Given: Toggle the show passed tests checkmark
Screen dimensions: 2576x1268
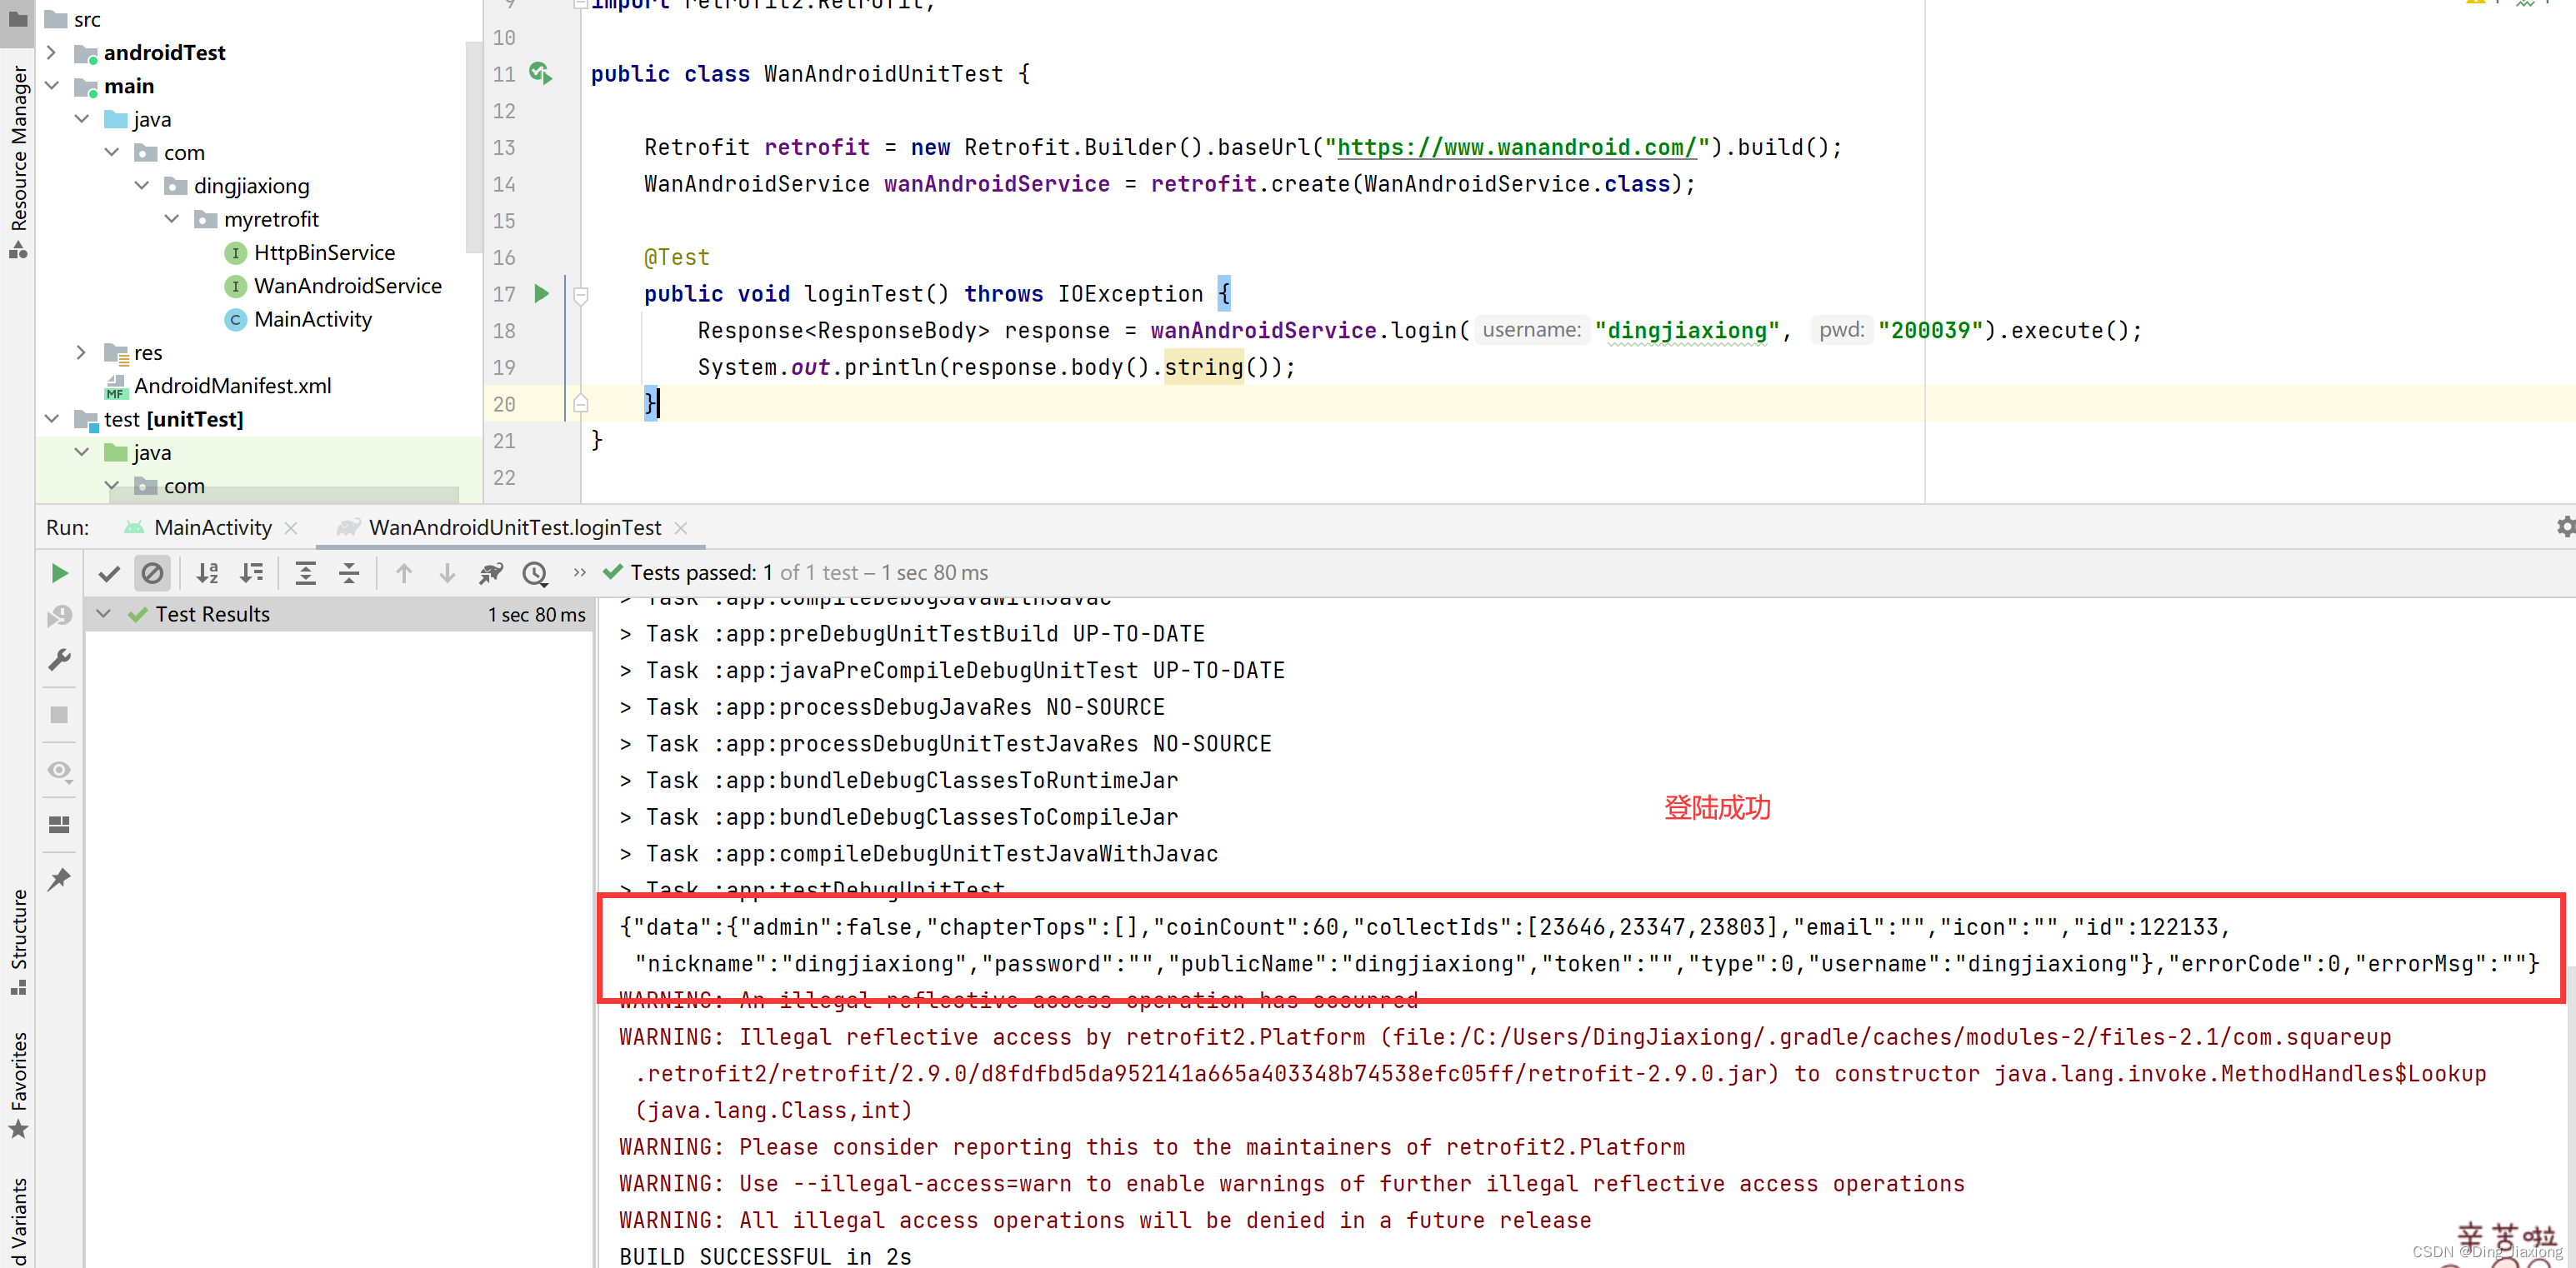Looking at the screenshot, I should point(109,573).
